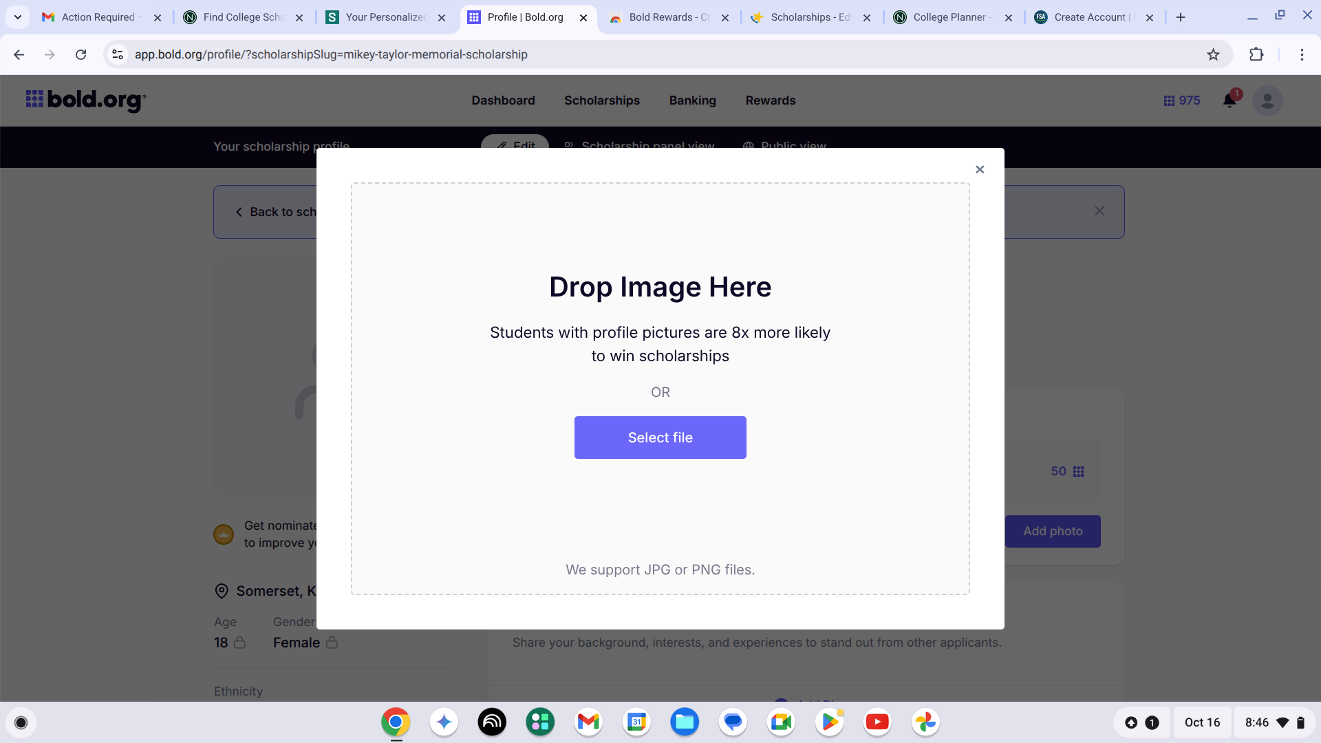Image resolution: width=1321 pixels, height=743 pixels.
Task: Open YouTube from the shelf
Action: pyautogui.click(x=877, y=722)
